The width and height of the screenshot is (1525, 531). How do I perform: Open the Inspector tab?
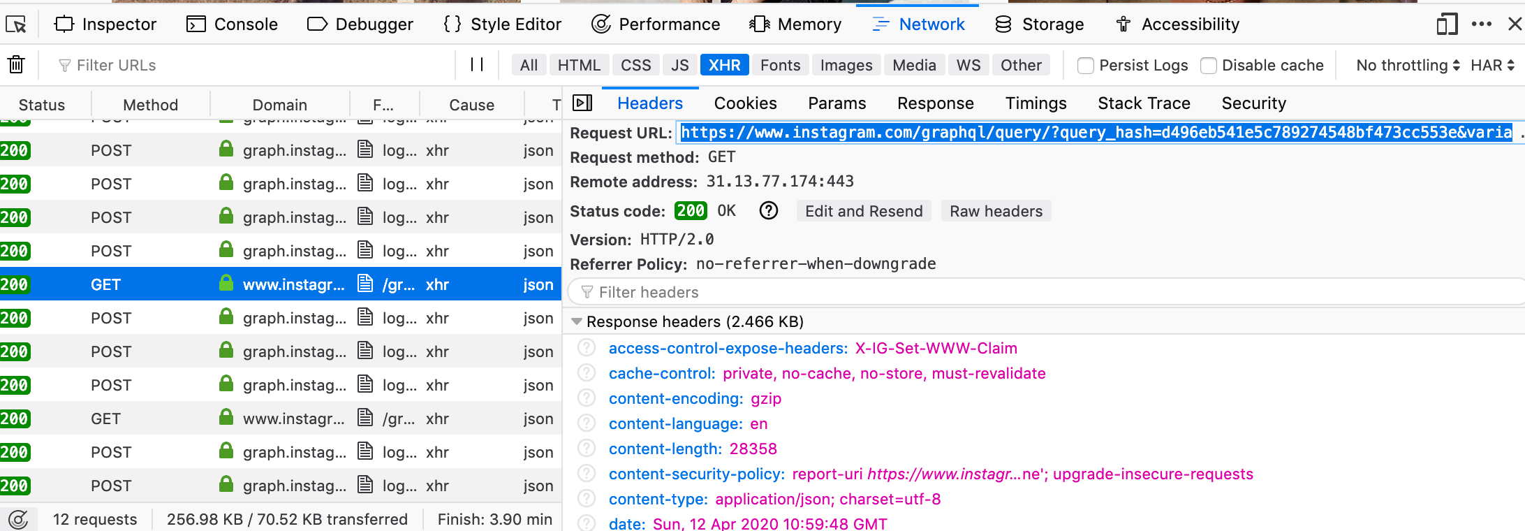pyautogui.click(x=105, y=24)
